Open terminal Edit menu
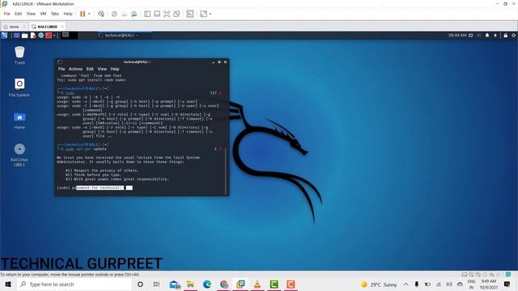Viewport: 518px width, 291px height. [x=90, y=69]
